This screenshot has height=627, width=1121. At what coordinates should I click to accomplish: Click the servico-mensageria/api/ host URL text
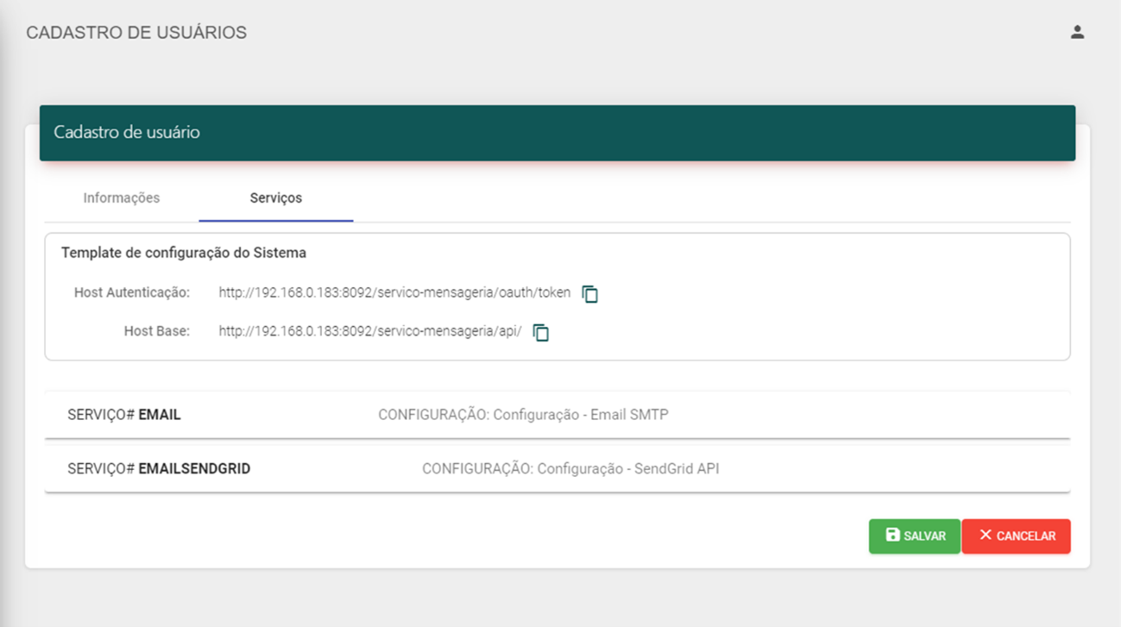[370, 331]
